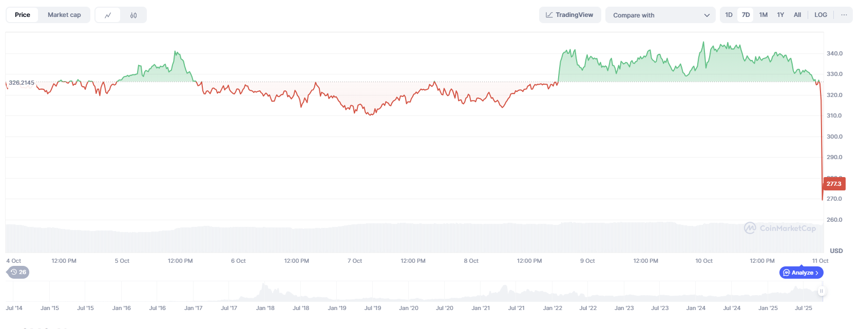The image size is (859, 329).
Task: Click the Analyze button
Action: [801, 273]
